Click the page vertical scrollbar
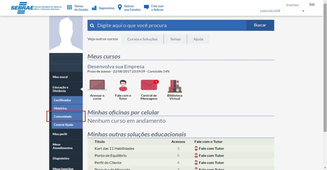This screenshot has width=327, height=170. pyautogui.click(x=325, y=68)
